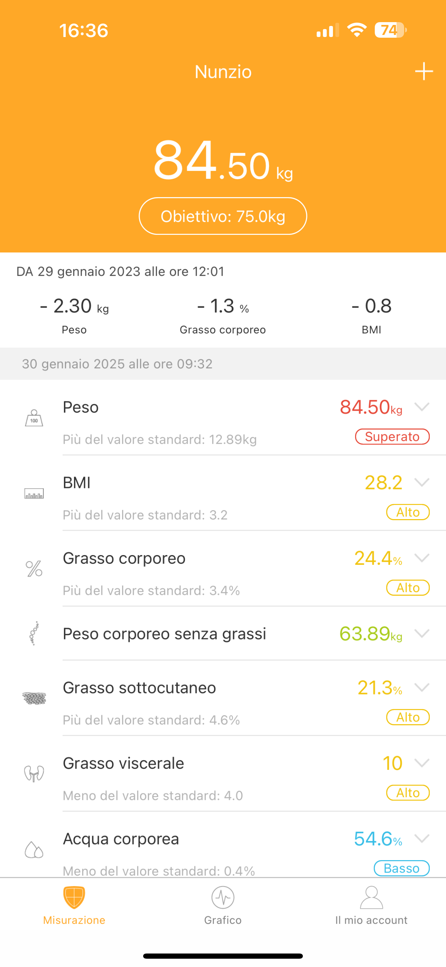
Task: Switch to the Grafico tab
Action: point(223,905)
